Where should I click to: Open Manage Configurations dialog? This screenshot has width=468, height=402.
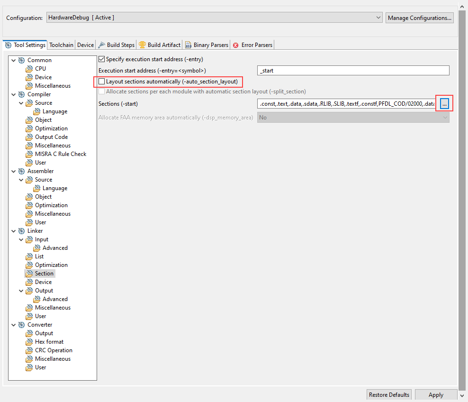[419, 18]
